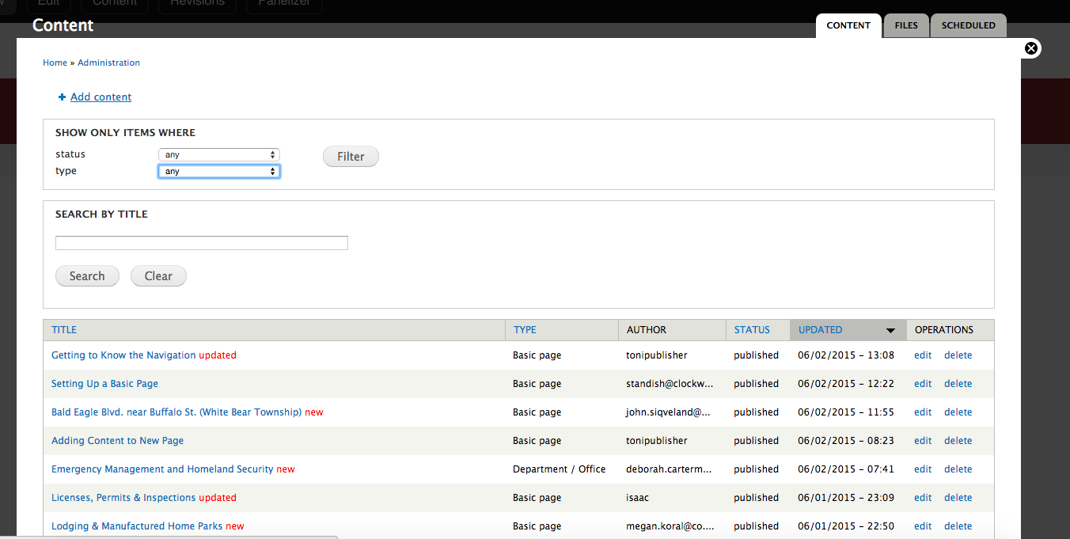Sort table by Title column

click(x=64, y=330)
